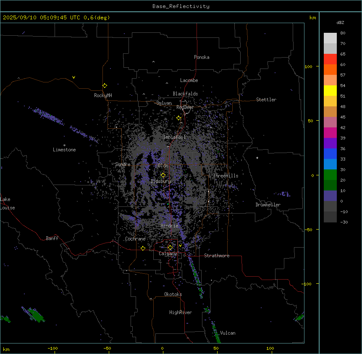Select the HighRiver label
Screen dimensions: 362x354
click(181, 312)
